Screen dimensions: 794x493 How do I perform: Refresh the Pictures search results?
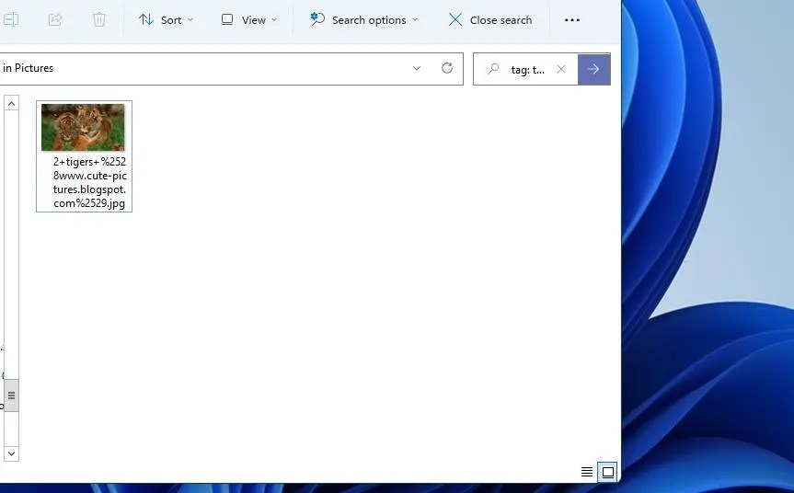click(446, 68)
